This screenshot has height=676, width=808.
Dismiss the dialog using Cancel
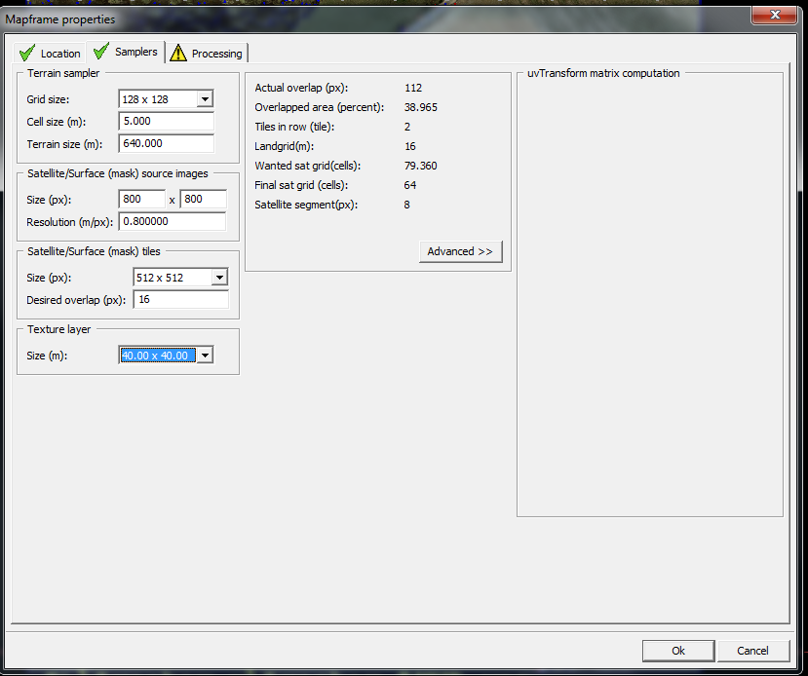(x=753, y=651)
